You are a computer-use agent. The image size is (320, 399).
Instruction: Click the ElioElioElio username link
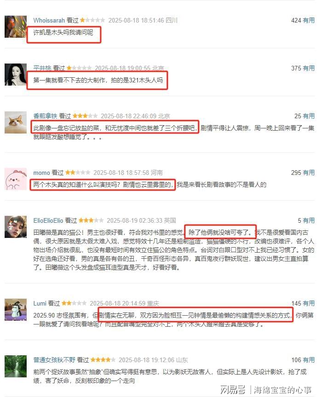tap(48, 220)
